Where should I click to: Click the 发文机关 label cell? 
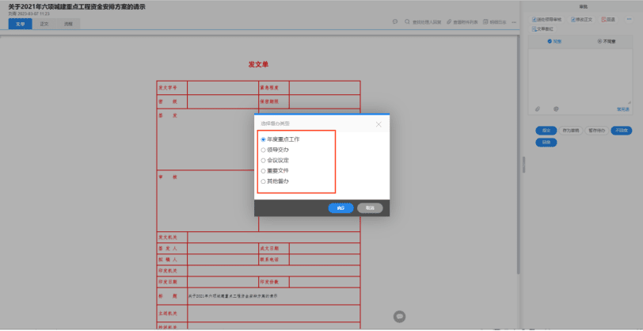[172, 237]
